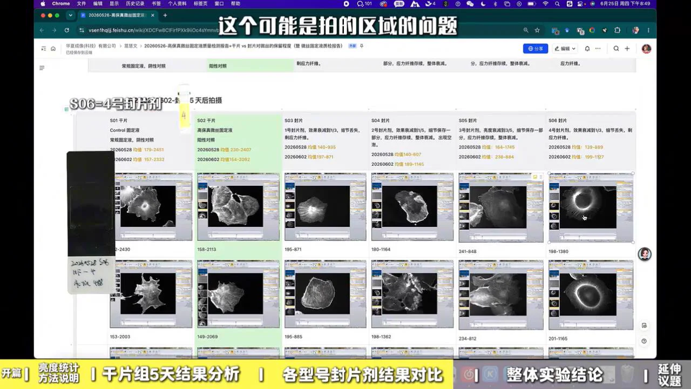Viewport: 691px width, 389px height.
Task: Open S04 screenshot above label 180-1164
Action: tap(412, 206)
